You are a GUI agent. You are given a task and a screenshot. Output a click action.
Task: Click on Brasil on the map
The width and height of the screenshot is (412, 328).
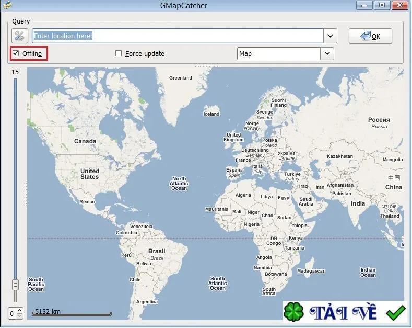tap(157, 251)
